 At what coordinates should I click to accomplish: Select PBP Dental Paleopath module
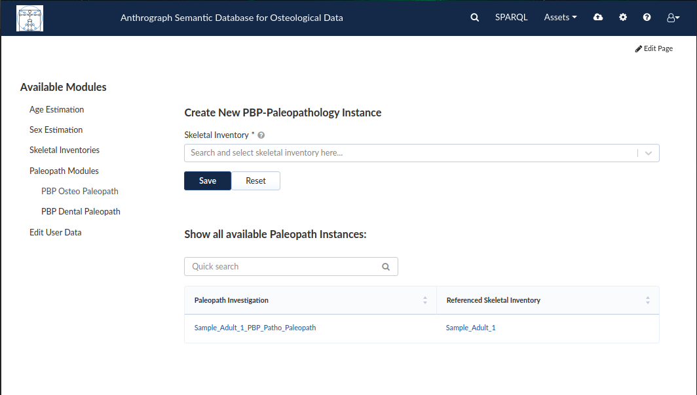(81, 212)
